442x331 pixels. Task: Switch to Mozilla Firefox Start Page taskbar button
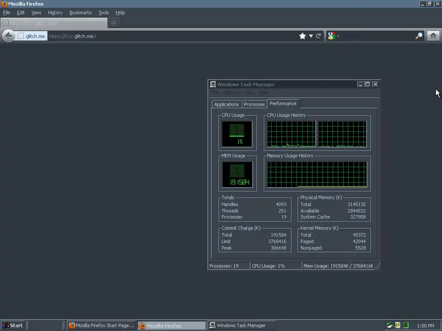(101, 326)
